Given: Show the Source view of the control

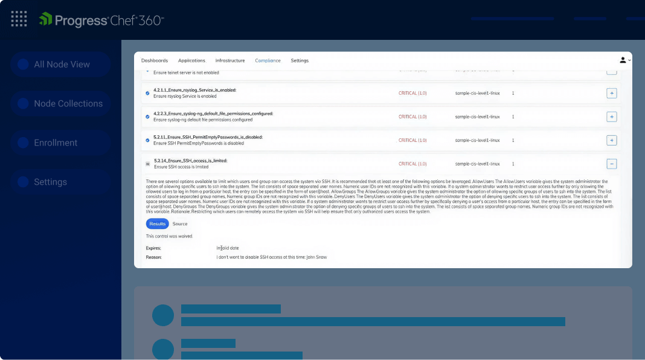Looking at the screenshot, I should click(180, 223).
